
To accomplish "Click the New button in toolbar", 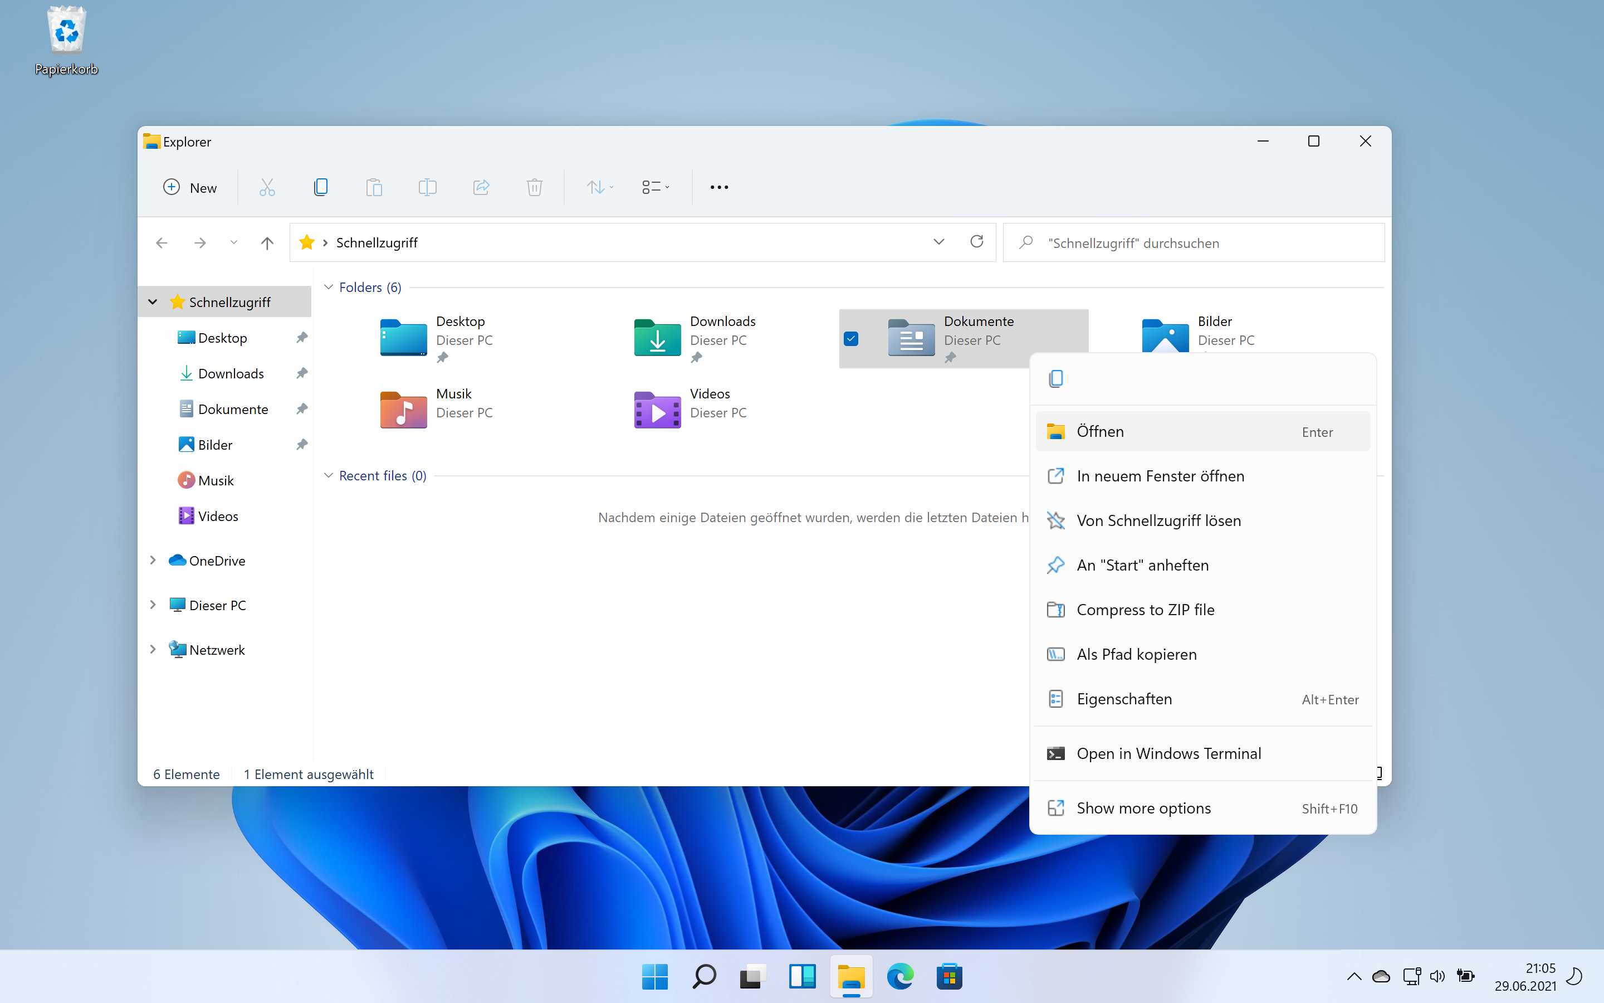I will tap(190, 188).
